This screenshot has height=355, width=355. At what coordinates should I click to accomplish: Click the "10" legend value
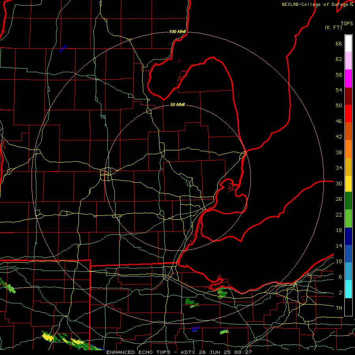pos(339,262)
